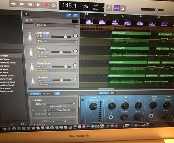Screen dimensions: 174x143
Task: Toggle the モニタリング monitoring button
Action: (49, 114)
